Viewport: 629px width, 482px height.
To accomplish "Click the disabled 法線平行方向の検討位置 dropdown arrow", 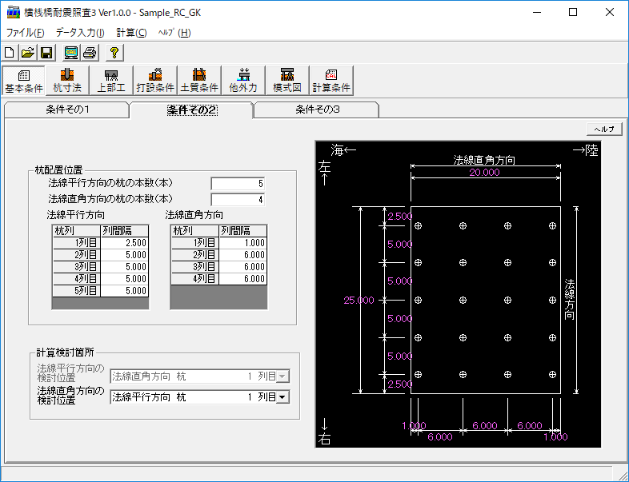I will (x=282, y=376).
